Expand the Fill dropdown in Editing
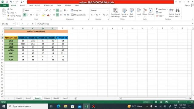Image resolution: width=194 pixels, height=109 pixels. tap(162, 12)
